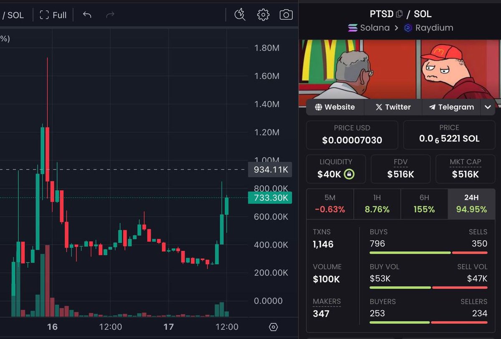Click the 1.80M price axis label
Viewport: 501px width, 339px height.
point(267,48)
